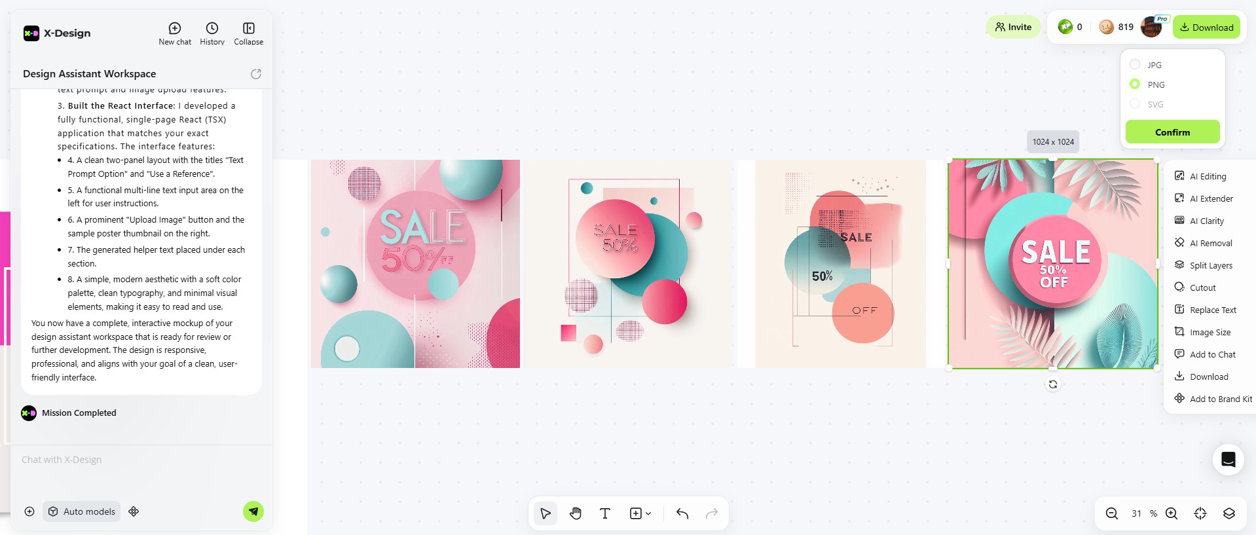The image size is (1256, 535).
Task: Undo the last action
Action: click(682, 513)
